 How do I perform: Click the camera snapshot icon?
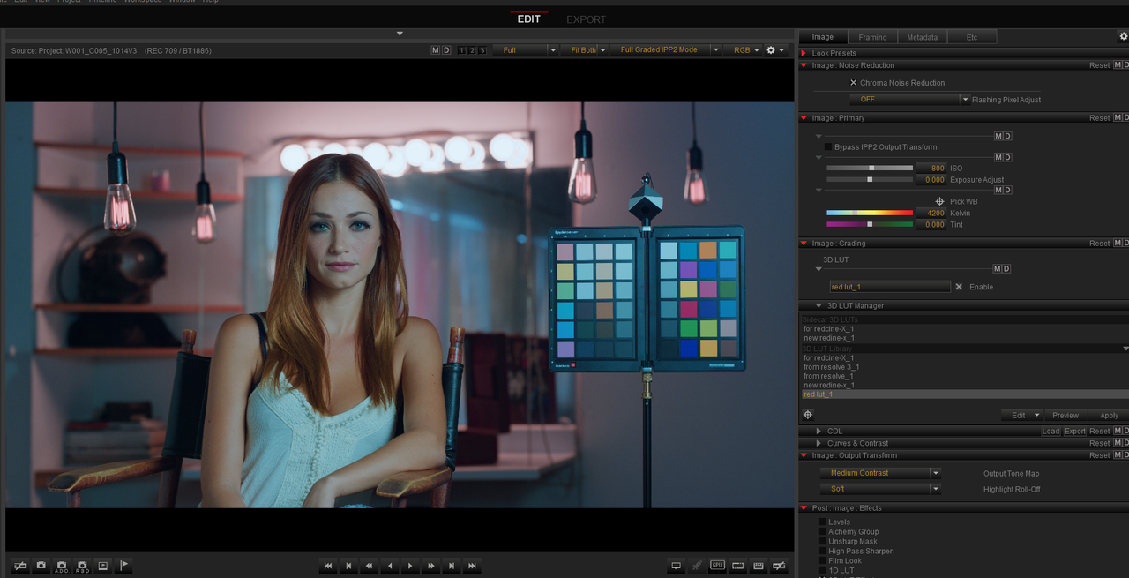pos(41,566)
